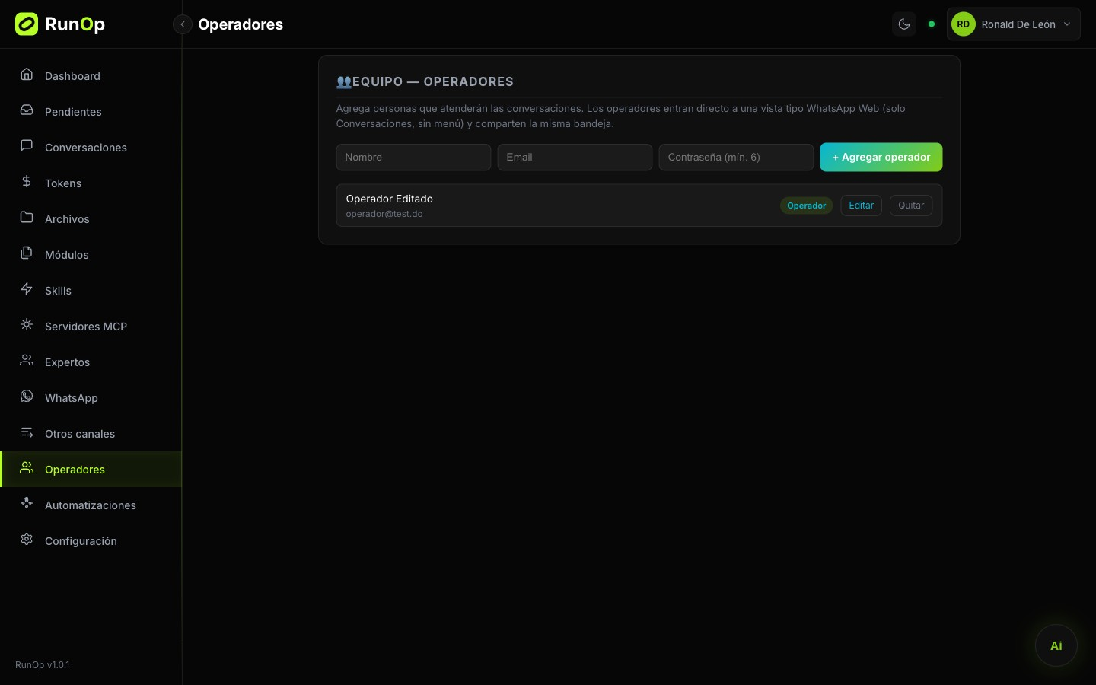This screenshot has width=1096, height=685.
Task: Toggle dark mode with the moon icon
Action: 904,24
